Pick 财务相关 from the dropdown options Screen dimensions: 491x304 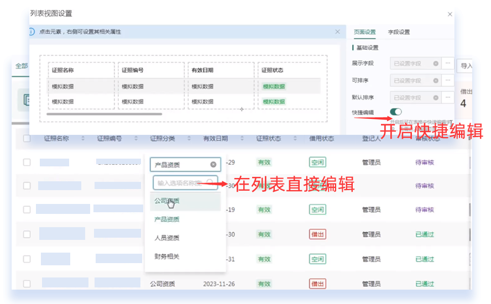point(166,256)
